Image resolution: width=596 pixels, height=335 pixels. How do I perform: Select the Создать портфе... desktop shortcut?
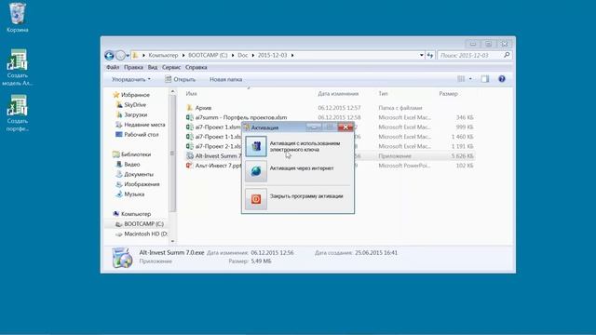[17, 113]
